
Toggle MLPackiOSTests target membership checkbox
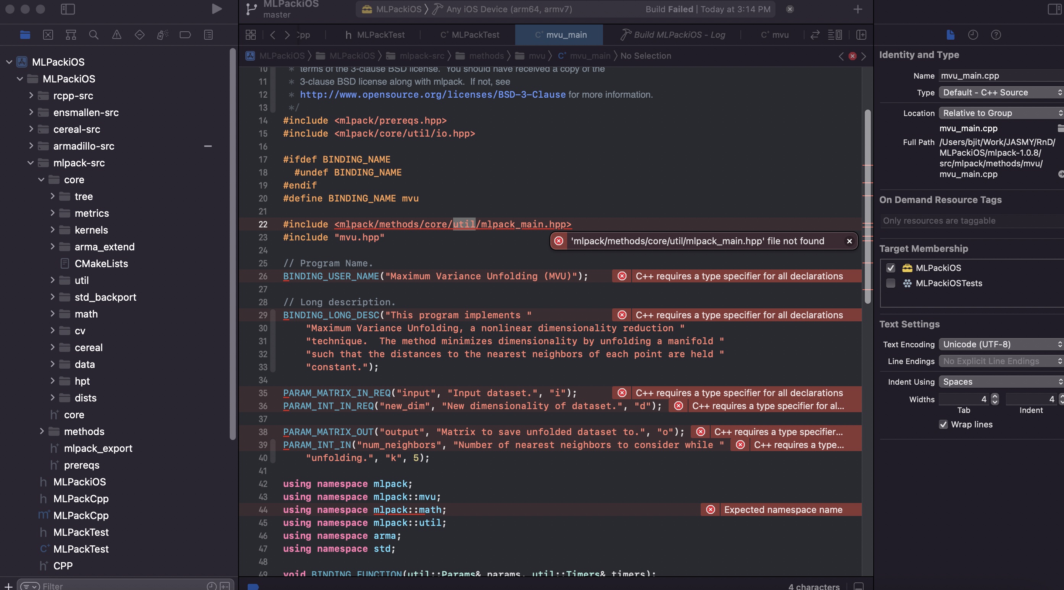pos(890,284)
